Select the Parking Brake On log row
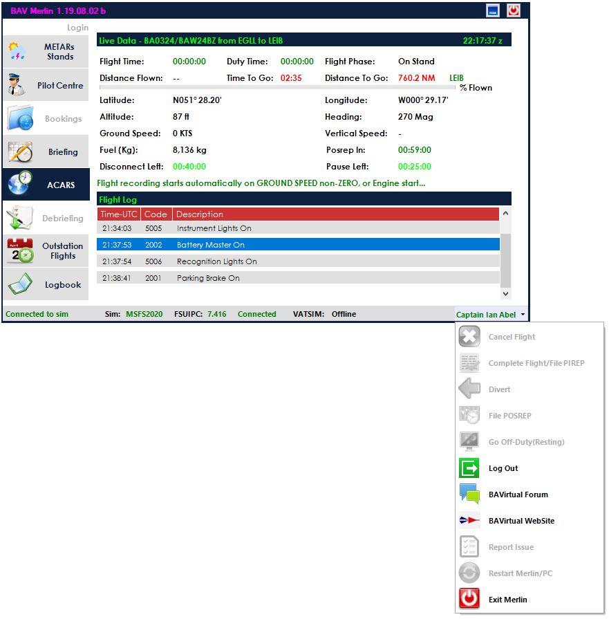 tap(298, 278)
